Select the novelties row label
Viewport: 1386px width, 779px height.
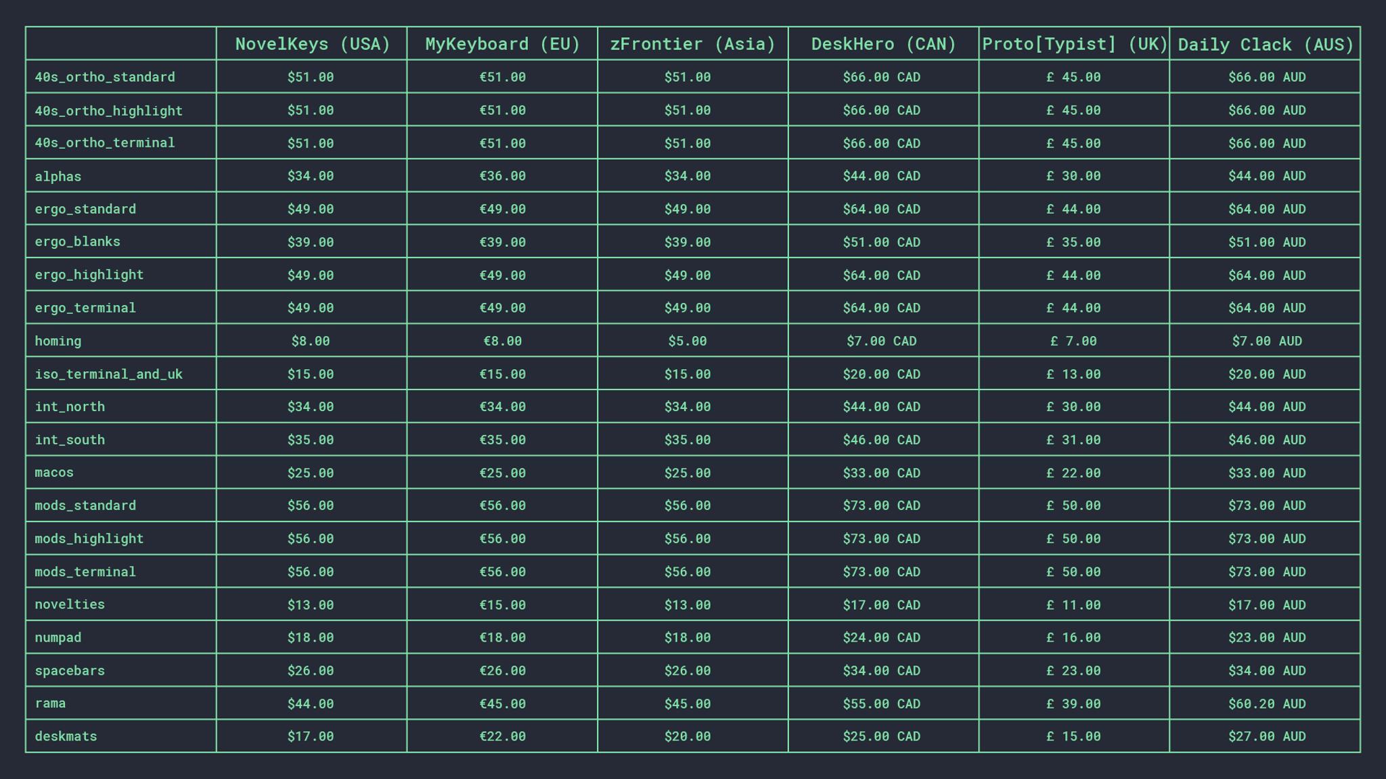tap(70, 605)
